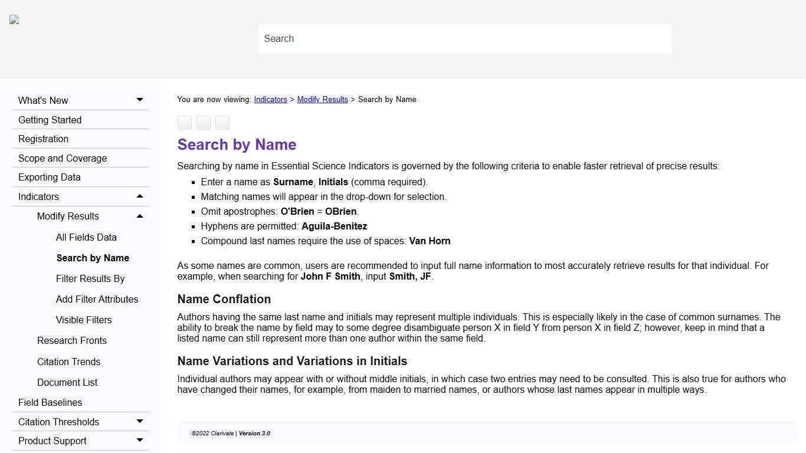Open the Scope and Coverage page
Image resolution: width=806 pixels, height=453 pixels.
coord(62,158)
